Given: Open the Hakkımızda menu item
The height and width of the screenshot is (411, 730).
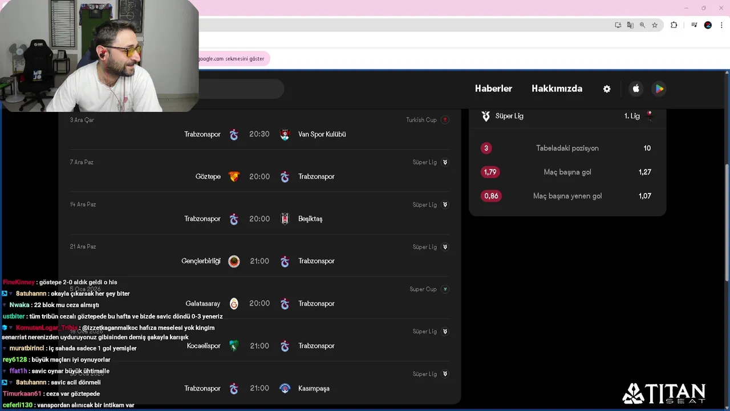Looking at the screenshot, I should tap(557, 88).
